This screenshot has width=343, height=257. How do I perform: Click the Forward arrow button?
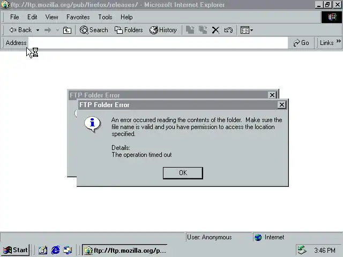click(x=48, y=30)
